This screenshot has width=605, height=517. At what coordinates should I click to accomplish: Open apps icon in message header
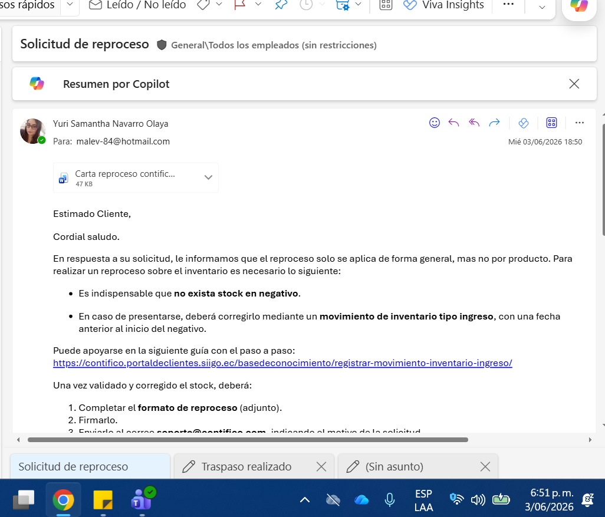pyautogui.click(x=552, y=123)
